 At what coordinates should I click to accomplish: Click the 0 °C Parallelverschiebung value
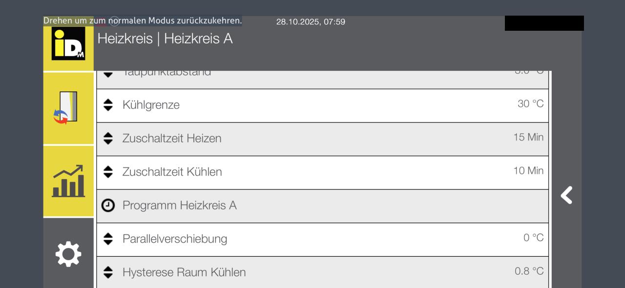[x=533, y=238]
